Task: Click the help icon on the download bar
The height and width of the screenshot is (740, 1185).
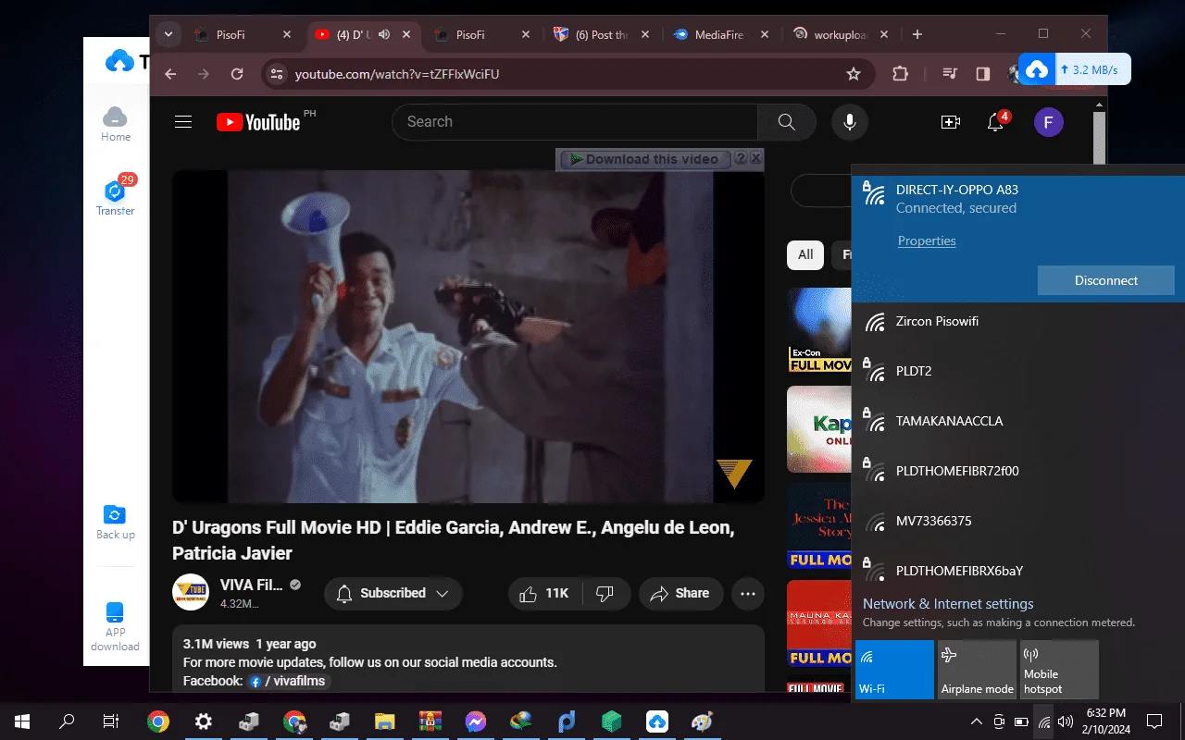Action: tap(741, 159)
